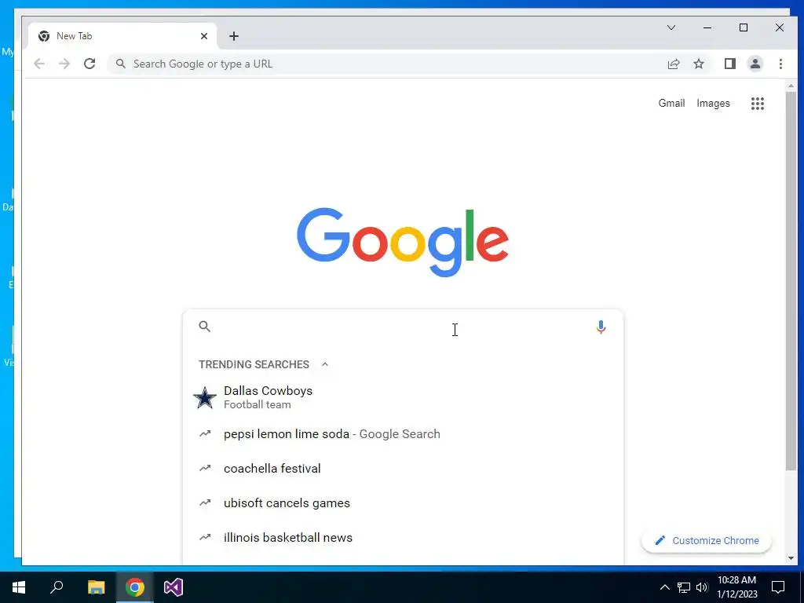
Task: Click the Customize Chrome button
Action: 707,540
